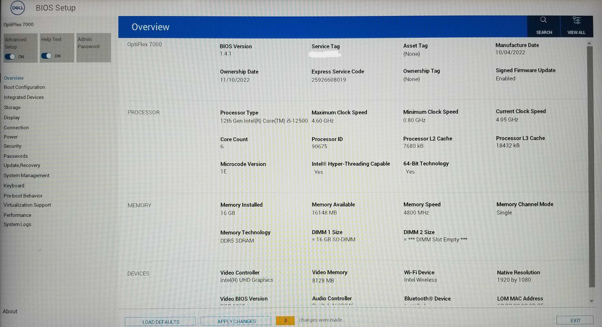Viewport: 602px width, 327px height.
Task: Open the Connection section
Action: (x=16, y=128)
